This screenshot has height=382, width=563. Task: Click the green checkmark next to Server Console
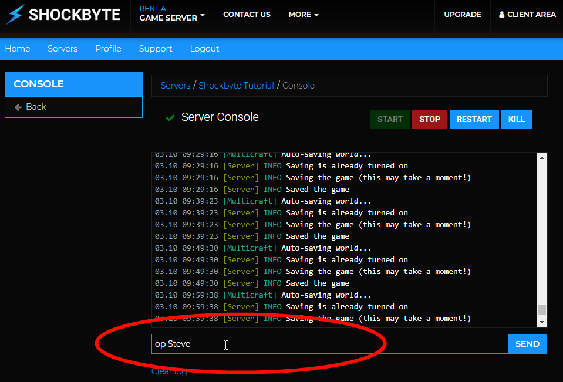click(x=170, y=117)
